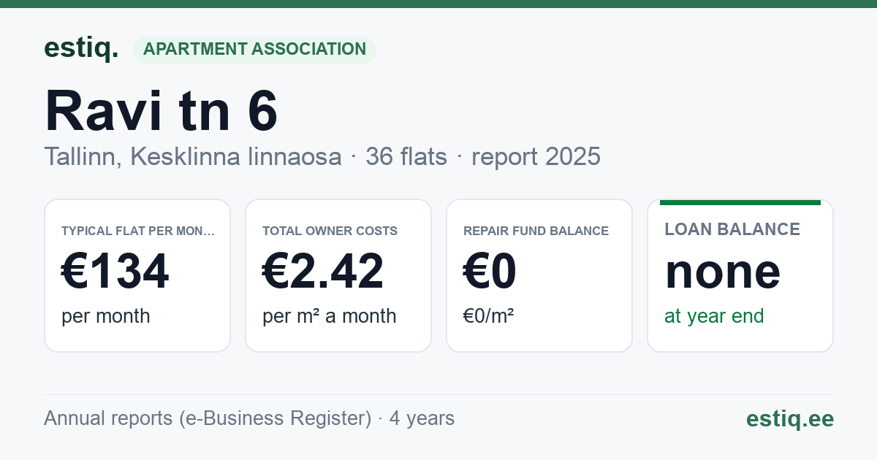The height and width of the screenshot is (460, 877).
Task: Open the Typical flat per month card
Action: tap(137, 275)
